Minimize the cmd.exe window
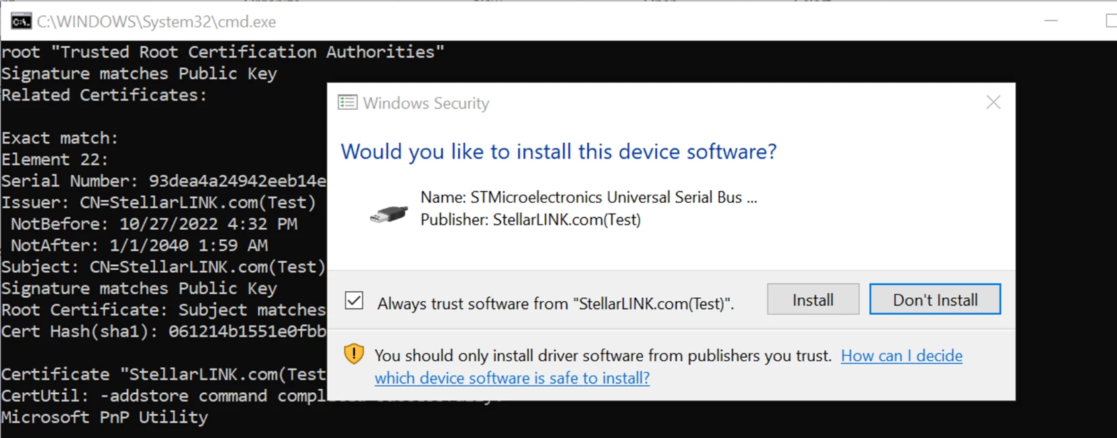Viewport: 1117px width, 438px height. (x=1051, y=22)
